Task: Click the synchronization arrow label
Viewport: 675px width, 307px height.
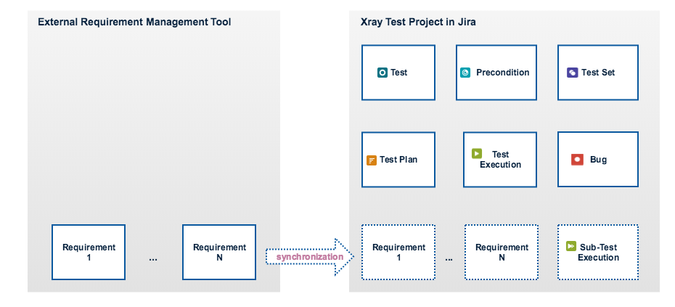Action: (310, 257)
